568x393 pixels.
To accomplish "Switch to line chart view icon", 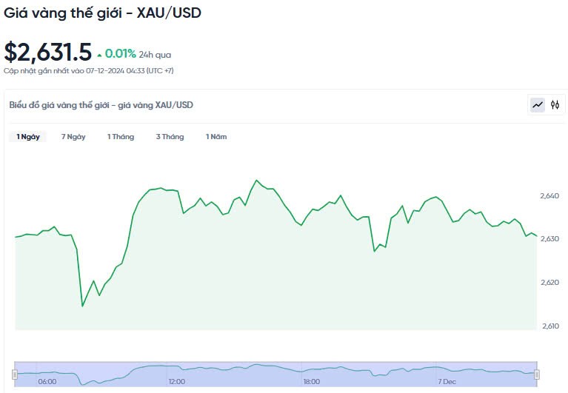I will pyautogui.click(x=538, y=105).
